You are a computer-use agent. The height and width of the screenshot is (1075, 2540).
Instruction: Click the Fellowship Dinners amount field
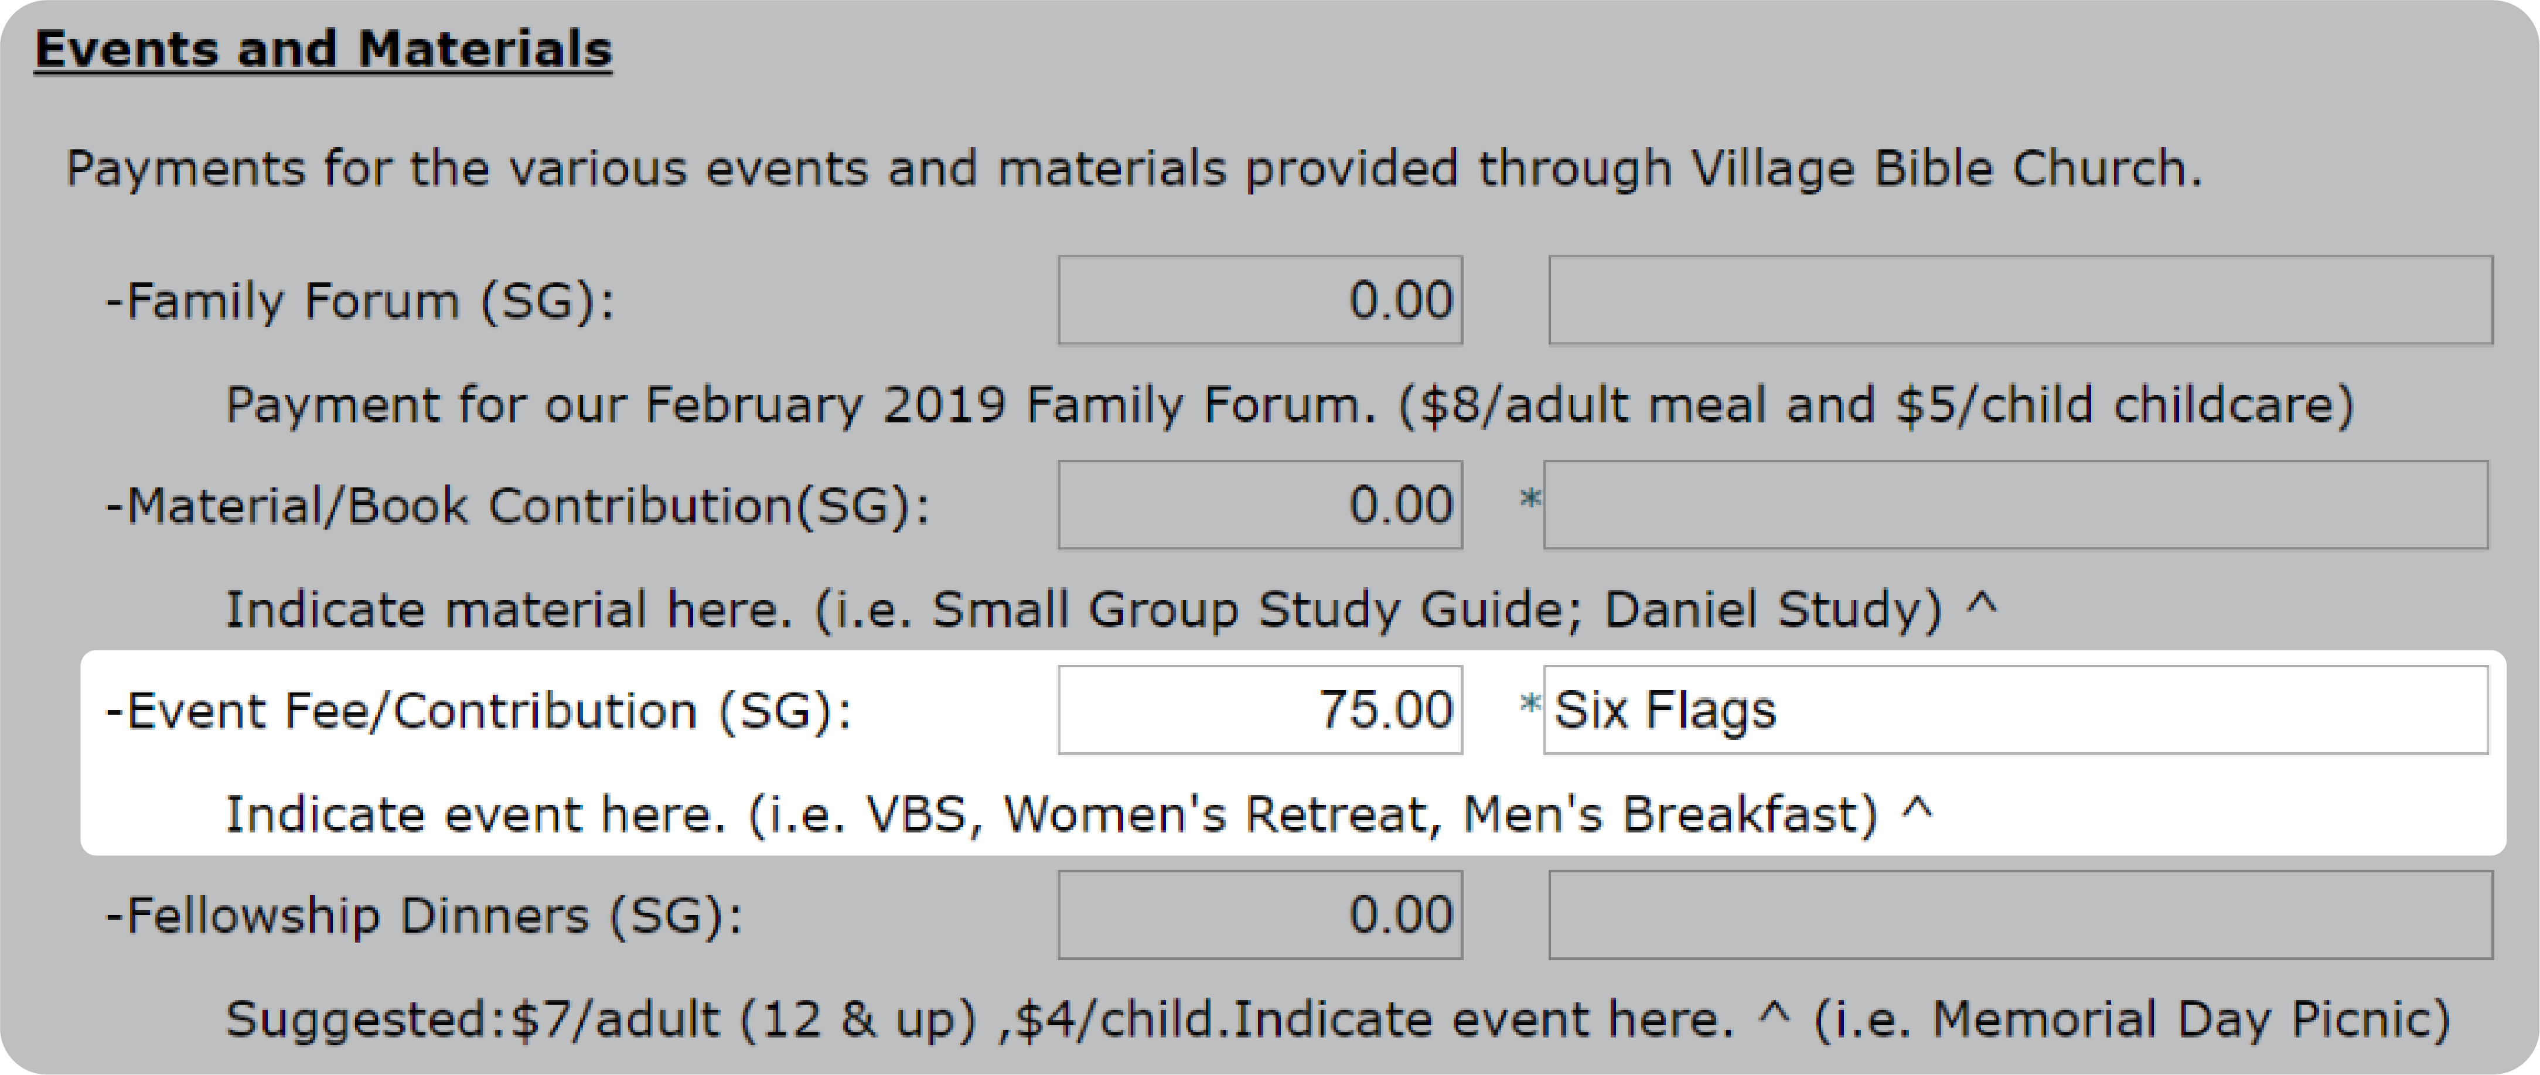click(x=1260, y=914)
